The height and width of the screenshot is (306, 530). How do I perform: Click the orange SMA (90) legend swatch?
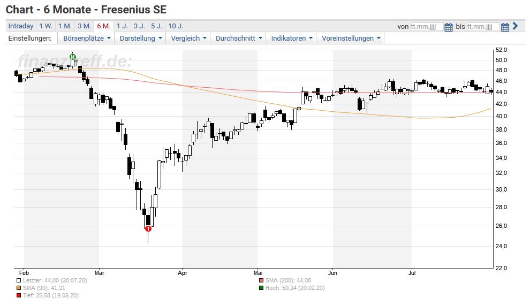(x=19, y=288)
